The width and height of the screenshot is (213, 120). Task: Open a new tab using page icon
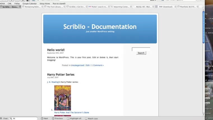203,7
